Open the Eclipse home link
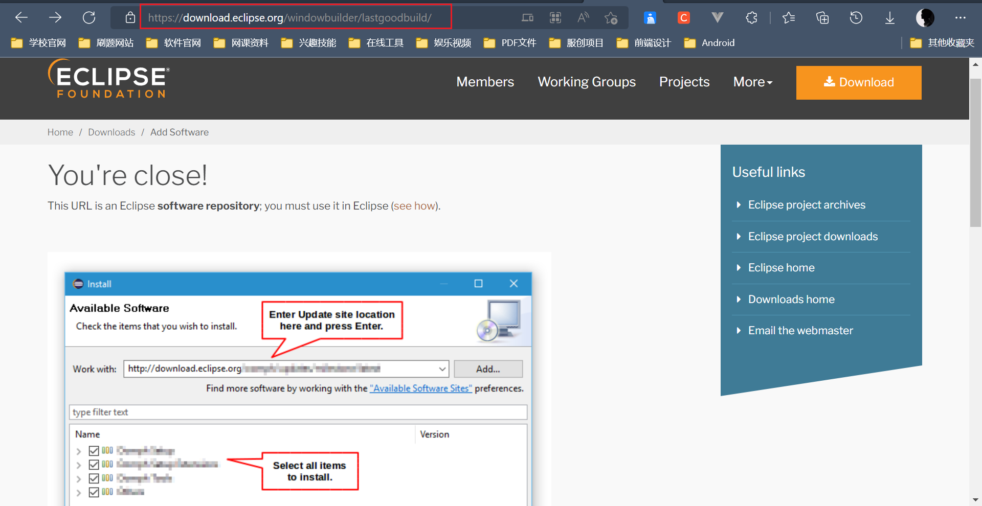The width and height of the screenshot is (982, 506). point(781,268)
